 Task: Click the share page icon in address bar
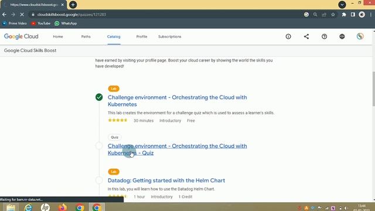[x=324, y=15]
